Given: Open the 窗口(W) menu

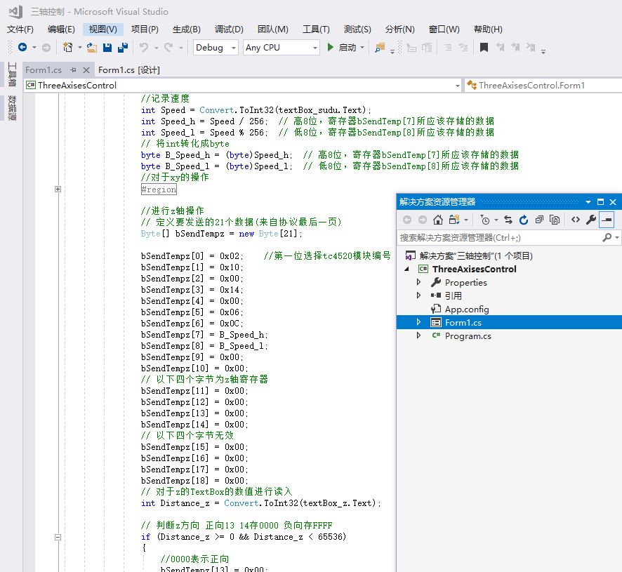Looking at the screenshot, I should pos(444,29).
